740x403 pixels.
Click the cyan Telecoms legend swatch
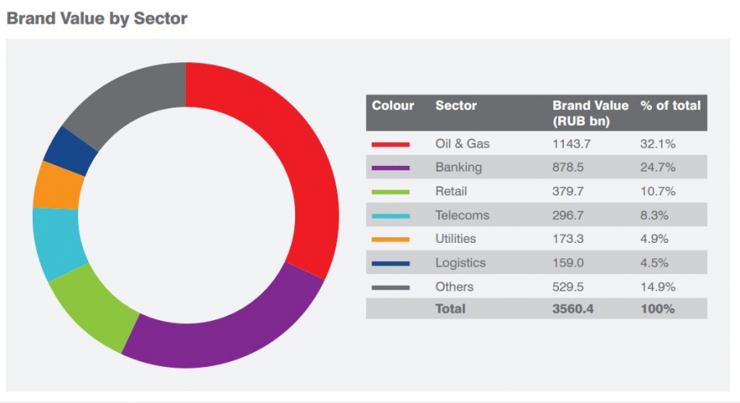pyautogui.click(x=391, y=215)
